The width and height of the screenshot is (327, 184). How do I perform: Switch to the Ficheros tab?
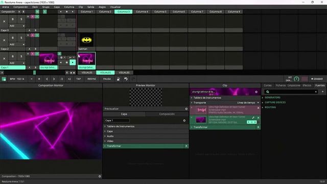(x=281, y=85)
